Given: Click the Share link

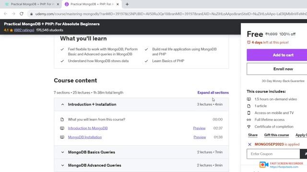Looking at the screenshot, I should point(253,135).
